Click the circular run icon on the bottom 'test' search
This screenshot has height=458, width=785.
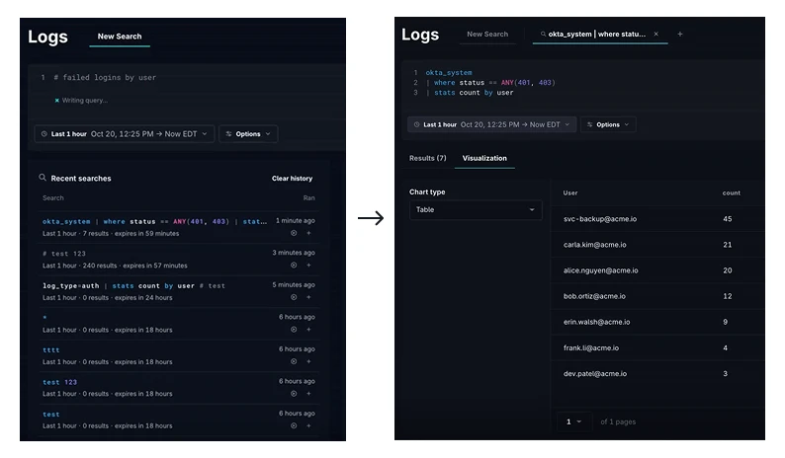(294, 425)
